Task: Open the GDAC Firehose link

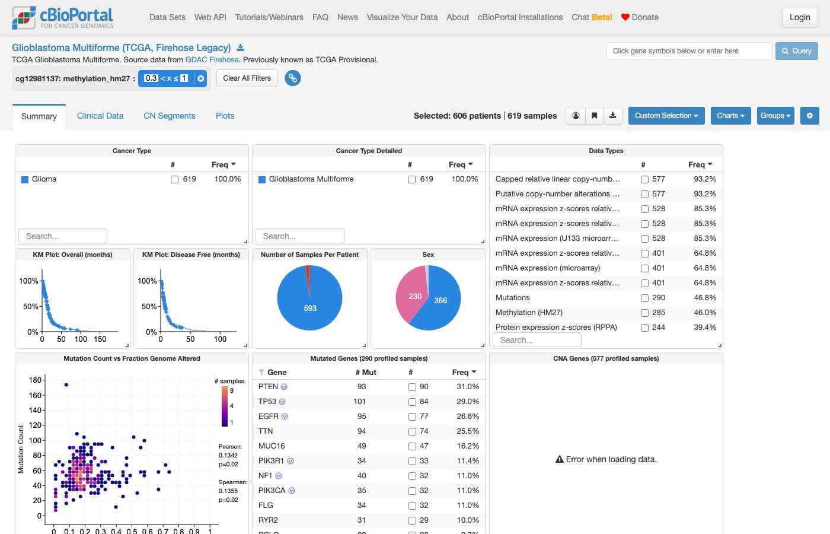Action: pos(212,59)
